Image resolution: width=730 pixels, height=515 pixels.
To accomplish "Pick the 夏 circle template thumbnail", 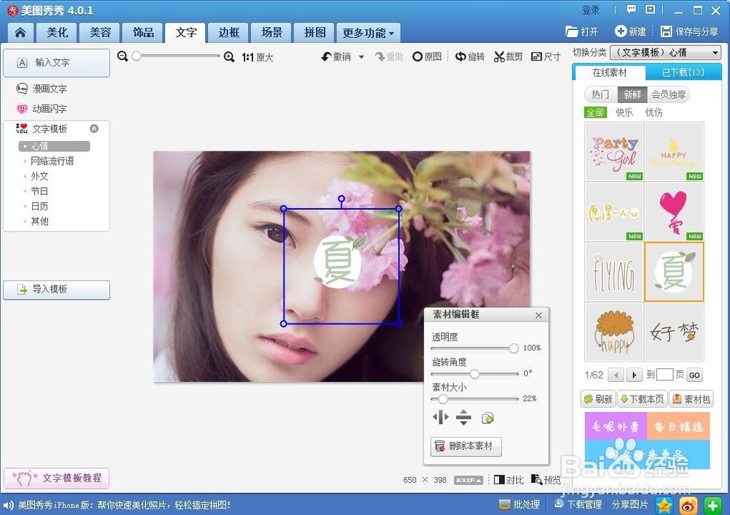I will click(x=674, y=272).
